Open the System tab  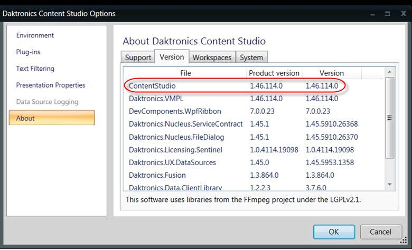(x=251, y=57)
